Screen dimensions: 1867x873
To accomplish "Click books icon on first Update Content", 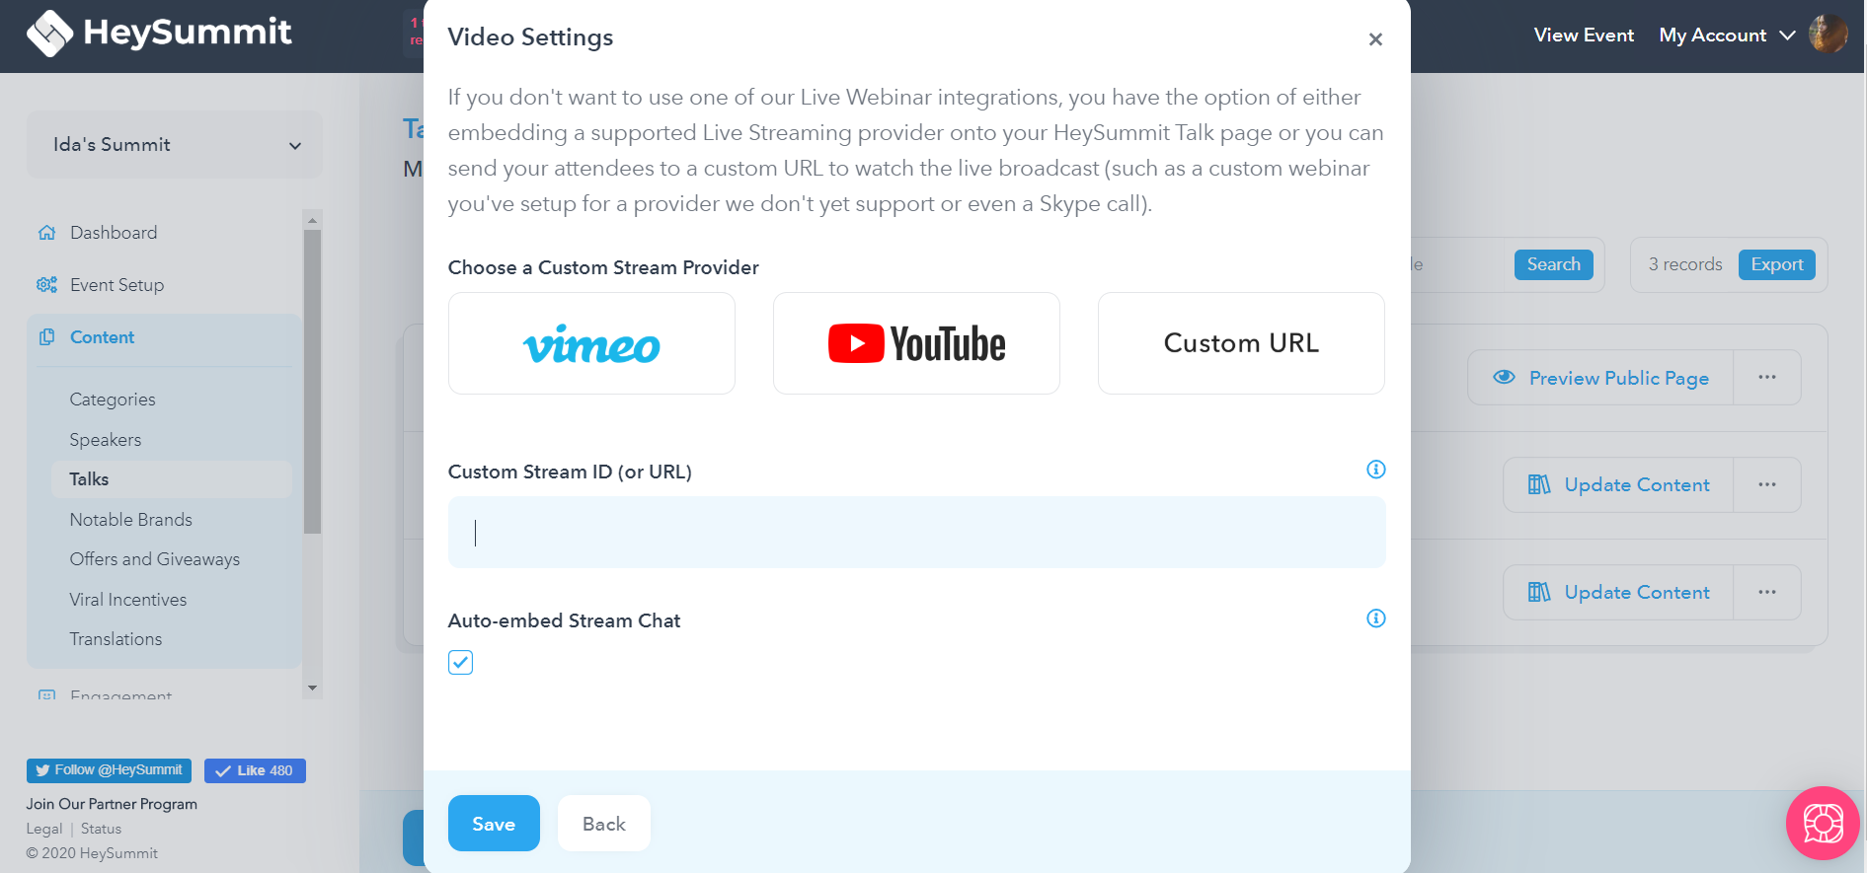I will click(x=1539, y=485).
